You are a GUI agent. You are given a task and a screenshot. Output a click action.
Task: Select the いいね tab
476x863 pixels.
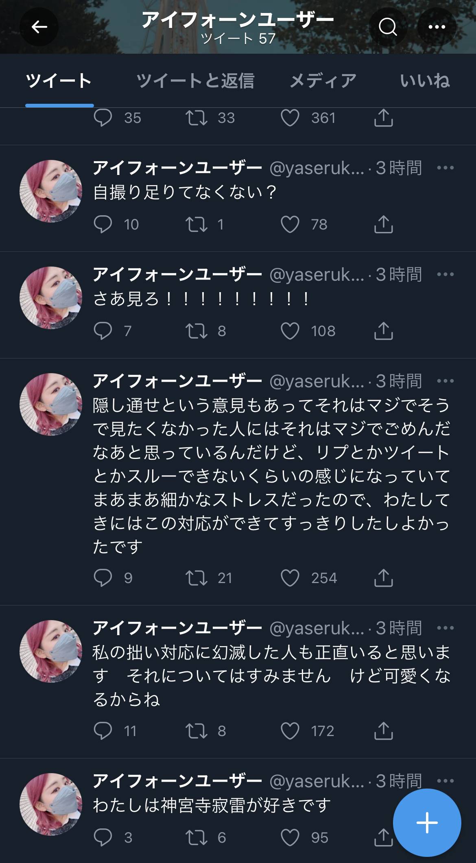coord(425,81)
